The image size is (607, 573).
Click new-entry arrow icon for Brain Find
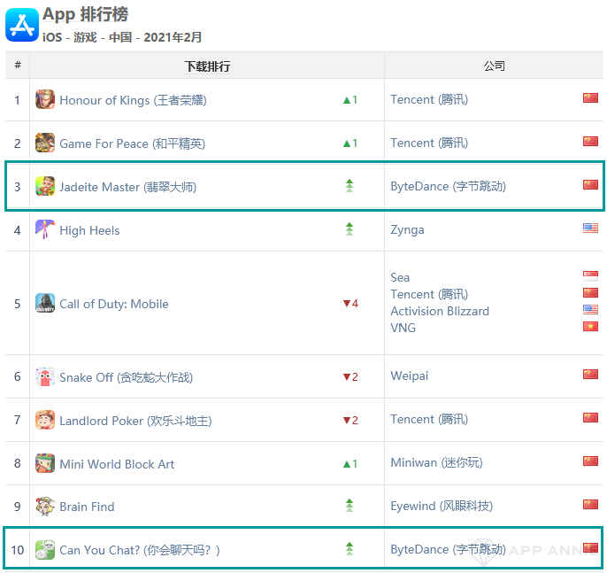(x=350, y=505)
